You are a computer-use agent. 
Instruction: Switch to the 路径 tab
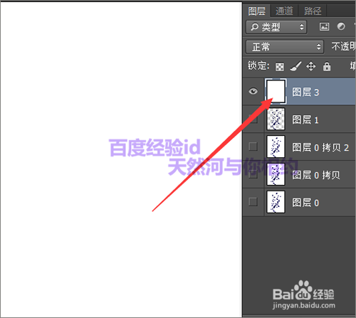click(313, 11)
